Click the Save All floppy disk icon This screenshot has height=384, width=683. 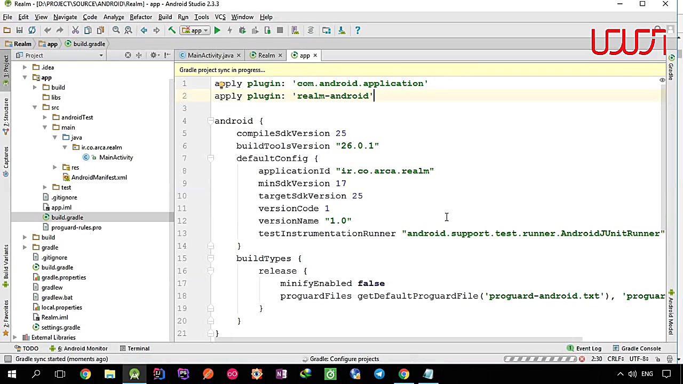coord(19,30)
